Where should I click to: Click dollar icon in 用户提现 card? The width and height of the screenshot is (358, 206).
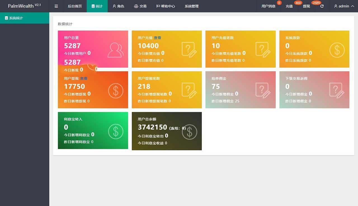tap(116, 91)
